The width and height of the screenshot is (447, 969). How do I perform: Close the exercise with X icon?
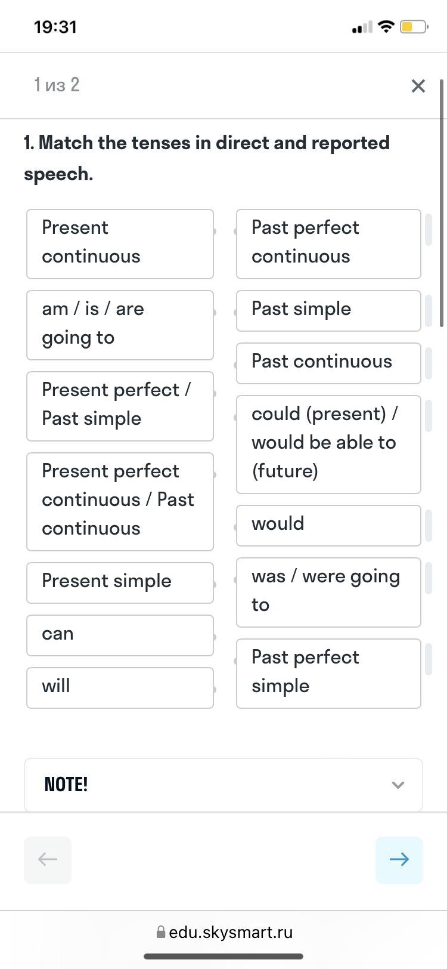pyautogui.click(x=418, y=86)
